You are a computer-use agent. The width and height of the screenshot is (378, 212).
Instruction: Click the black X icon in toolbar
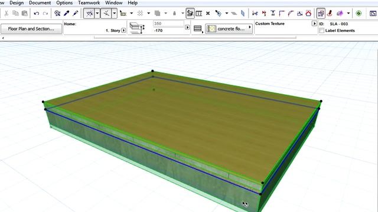(208, 14)
